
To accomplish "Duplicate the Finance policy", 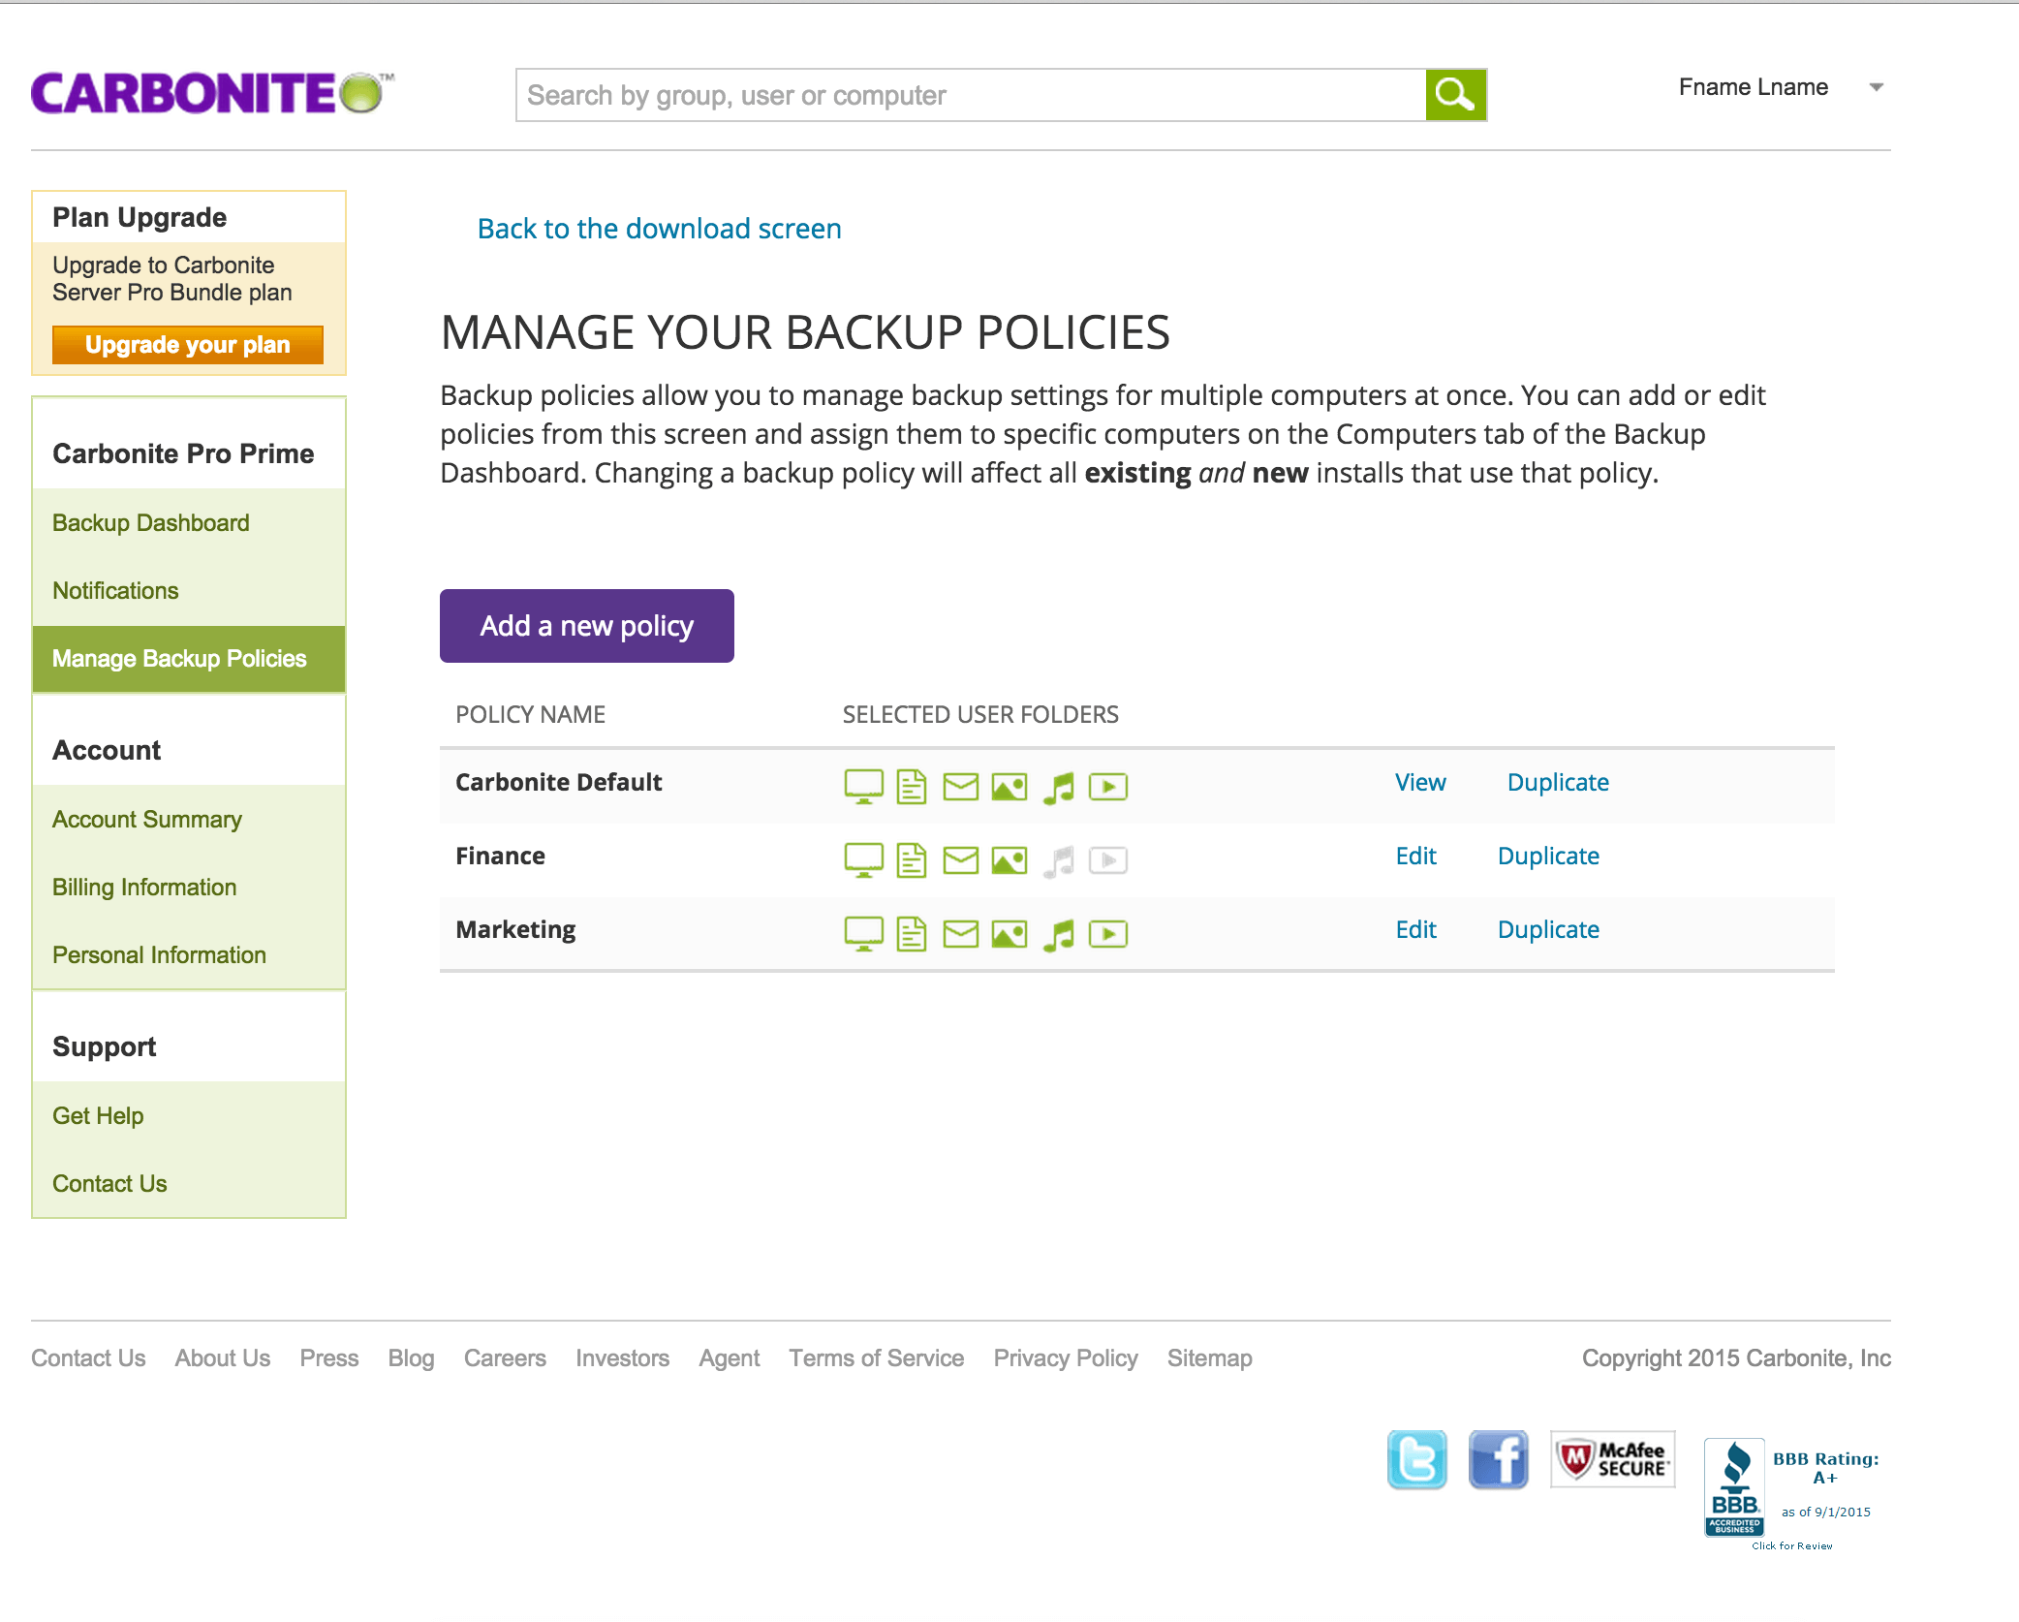I will coord(1548,856).
